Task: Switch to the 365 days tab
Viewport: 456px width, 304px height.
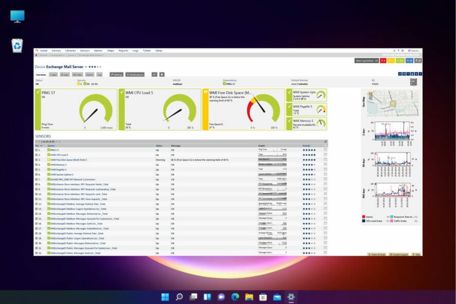Action: 77,75
